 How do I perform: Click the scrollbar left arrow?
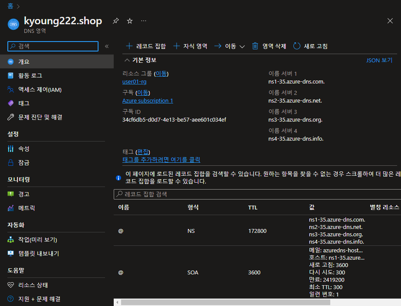[117, 303]
